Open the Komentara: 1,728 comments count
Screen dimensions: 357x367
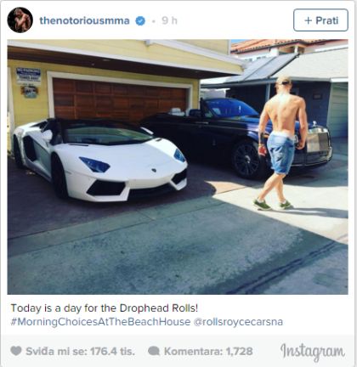[x=208, y=352]
